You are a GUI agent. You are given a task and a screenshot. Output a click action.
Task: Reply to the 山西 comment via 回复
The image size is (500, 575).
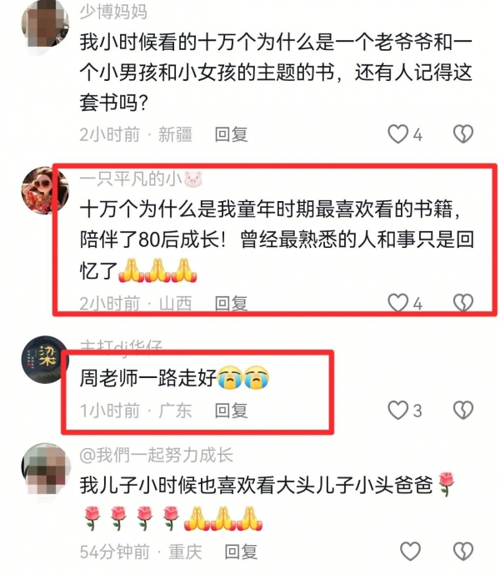point(231,303)
